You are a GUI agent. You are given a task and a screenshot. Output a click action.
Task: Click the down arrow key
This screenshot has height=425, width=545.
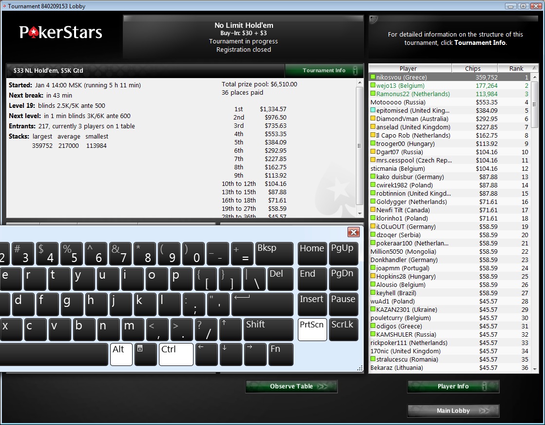[231, 354]
